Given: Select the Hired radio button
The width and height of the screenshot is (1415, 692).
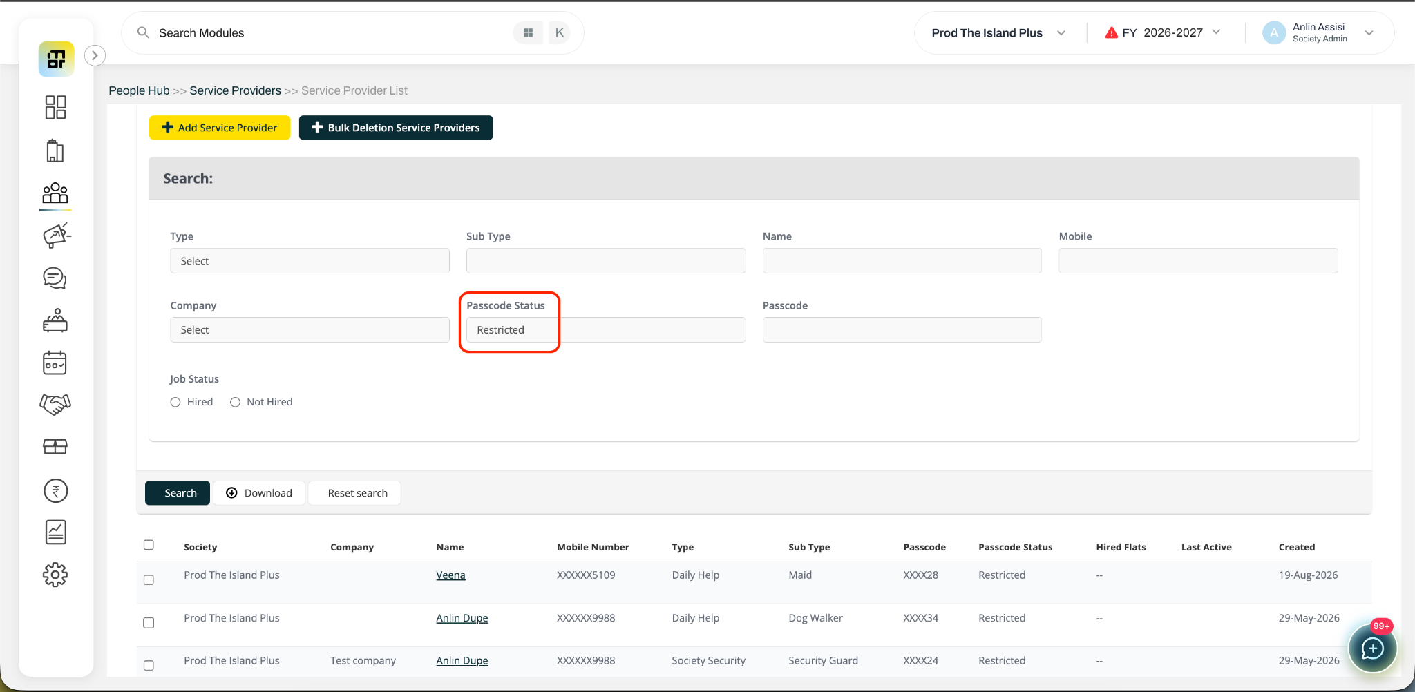Looking at the screenshot, I should coord(175,402).
